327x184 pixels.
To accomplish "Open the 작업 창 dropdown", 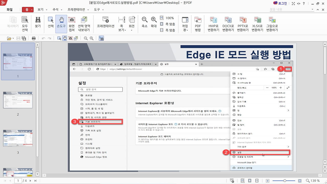I will [185, 24].
